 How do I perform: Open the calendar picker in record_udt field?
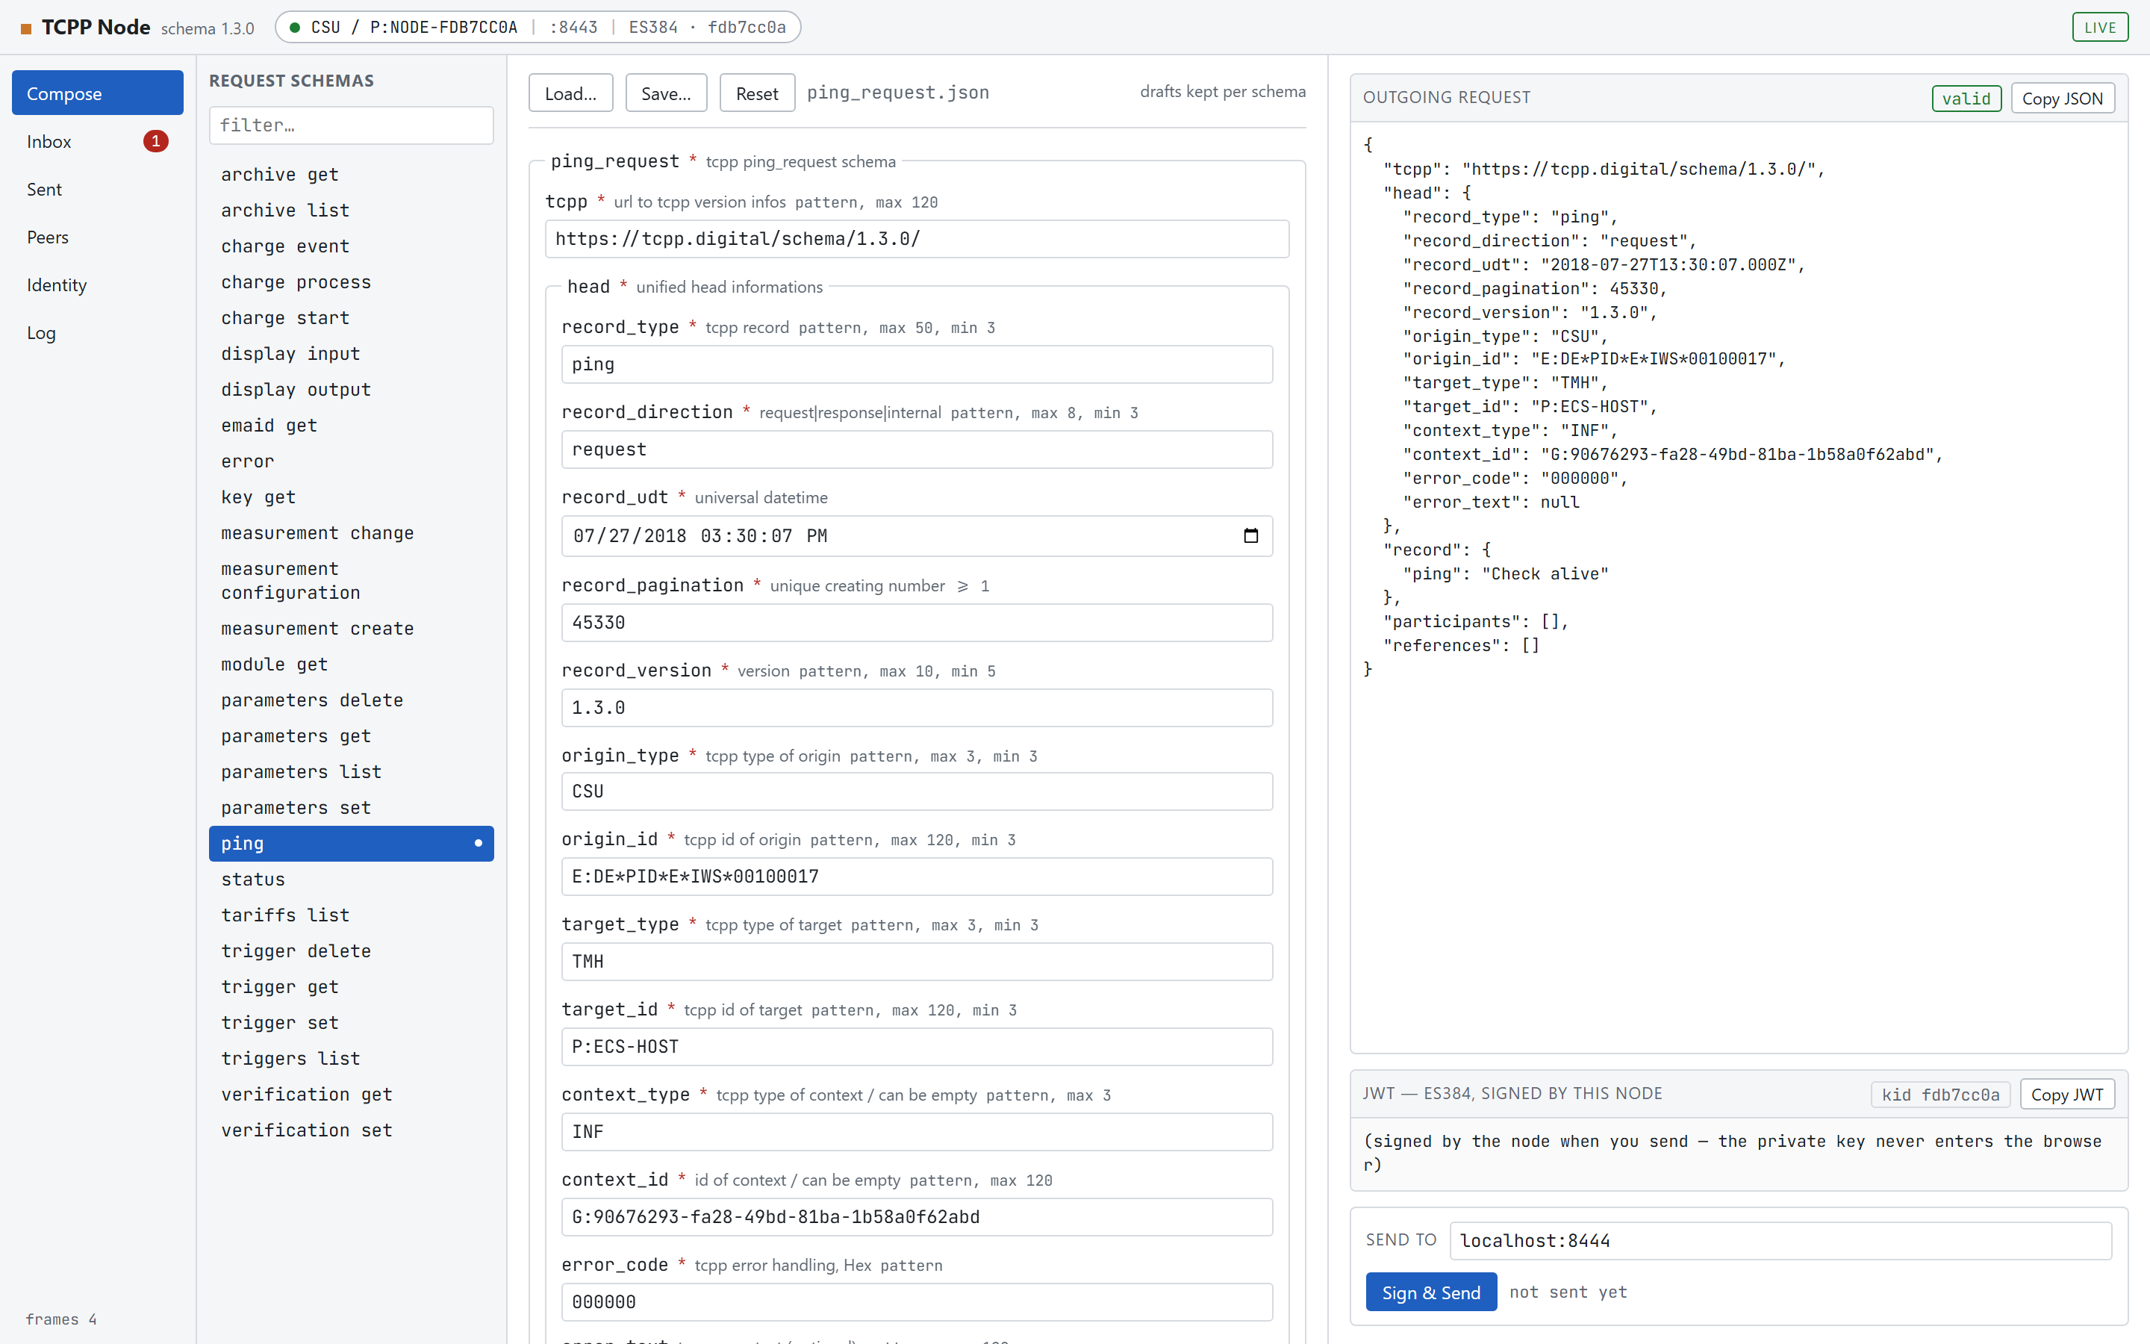coord(1251,536)
